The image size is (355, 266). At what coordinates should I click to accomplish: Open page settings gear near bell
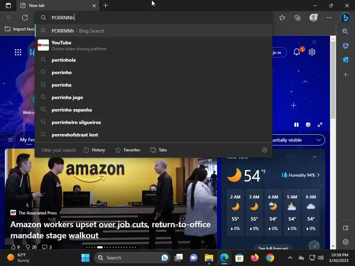click(312, 52)
